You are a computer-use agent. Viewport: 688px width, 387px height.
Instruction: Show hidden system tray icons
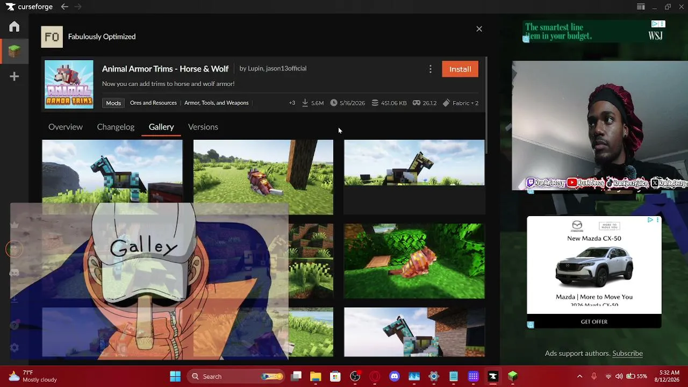pos(579,376)
